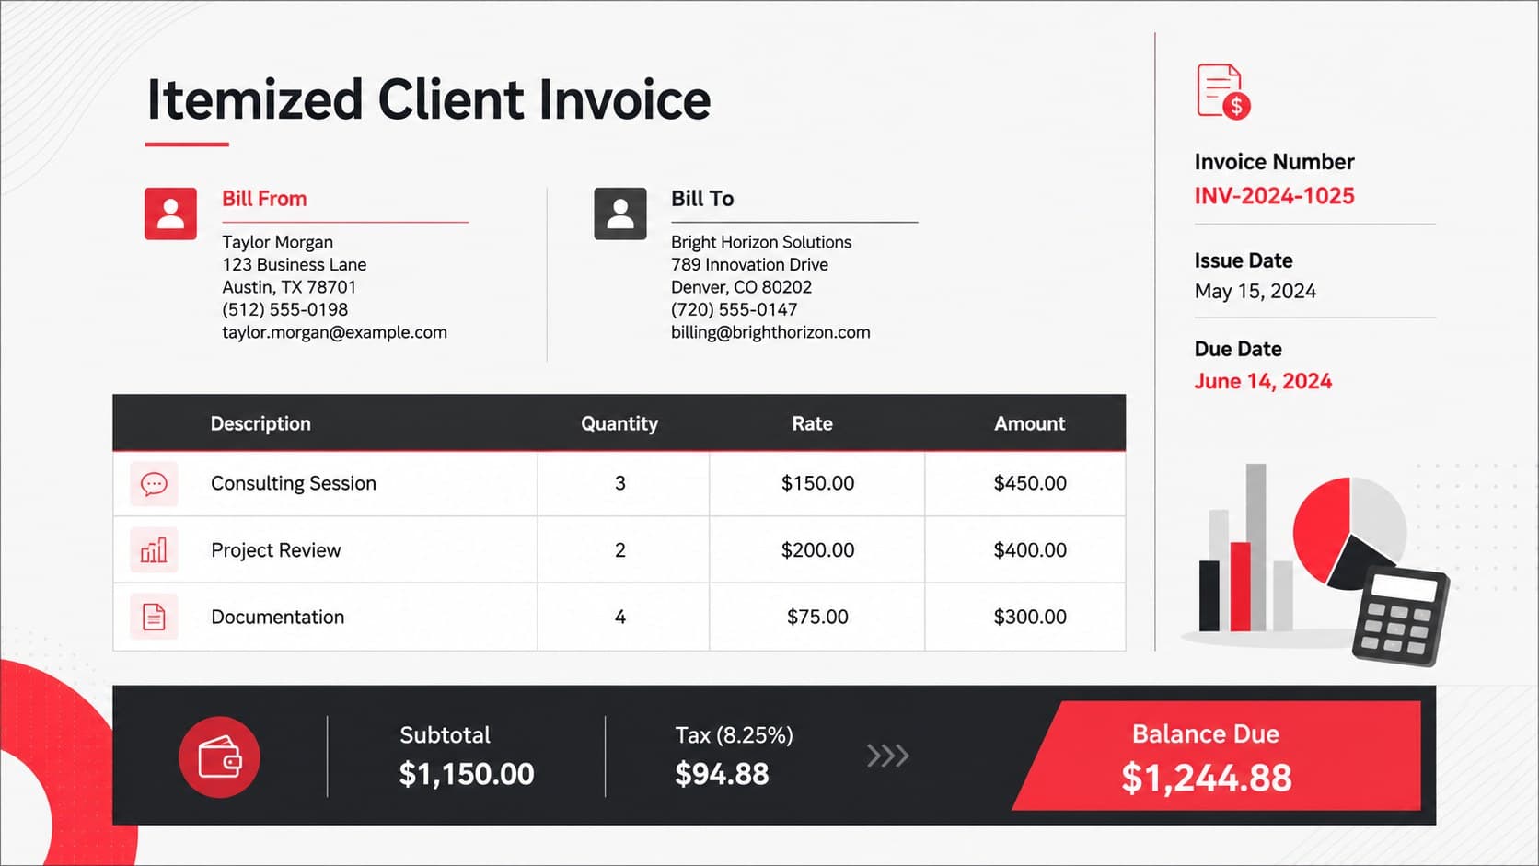The image size is (1539, 866).
Task: Click the Quantity column header
Action: (x=619, y=423)
